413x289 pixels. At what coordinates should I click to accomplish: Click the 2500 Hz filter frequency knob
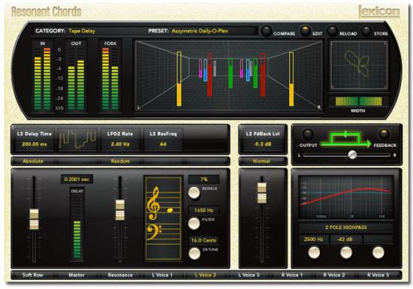314,252
